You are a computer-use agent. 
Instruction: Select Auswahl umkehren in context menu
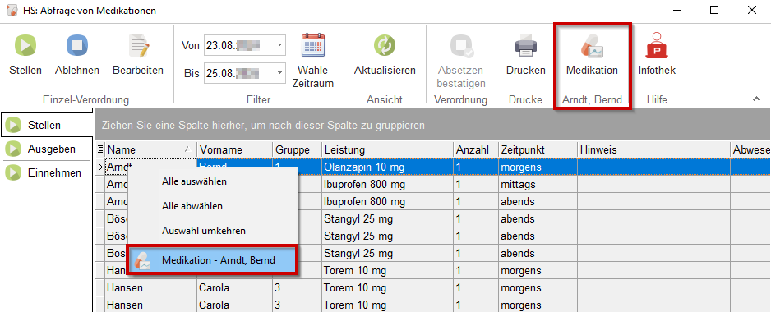click(x=204, y=231)
